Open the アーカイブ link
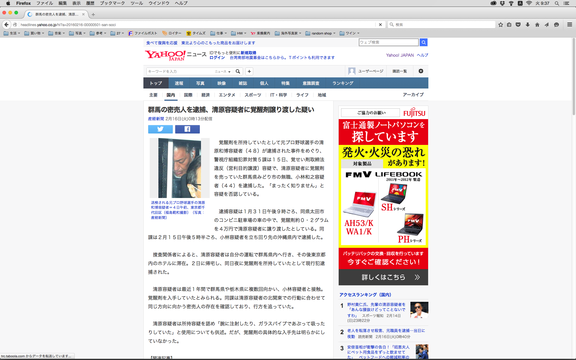The width and height of the screenshot is (576, 360). (x=413, y=94)
